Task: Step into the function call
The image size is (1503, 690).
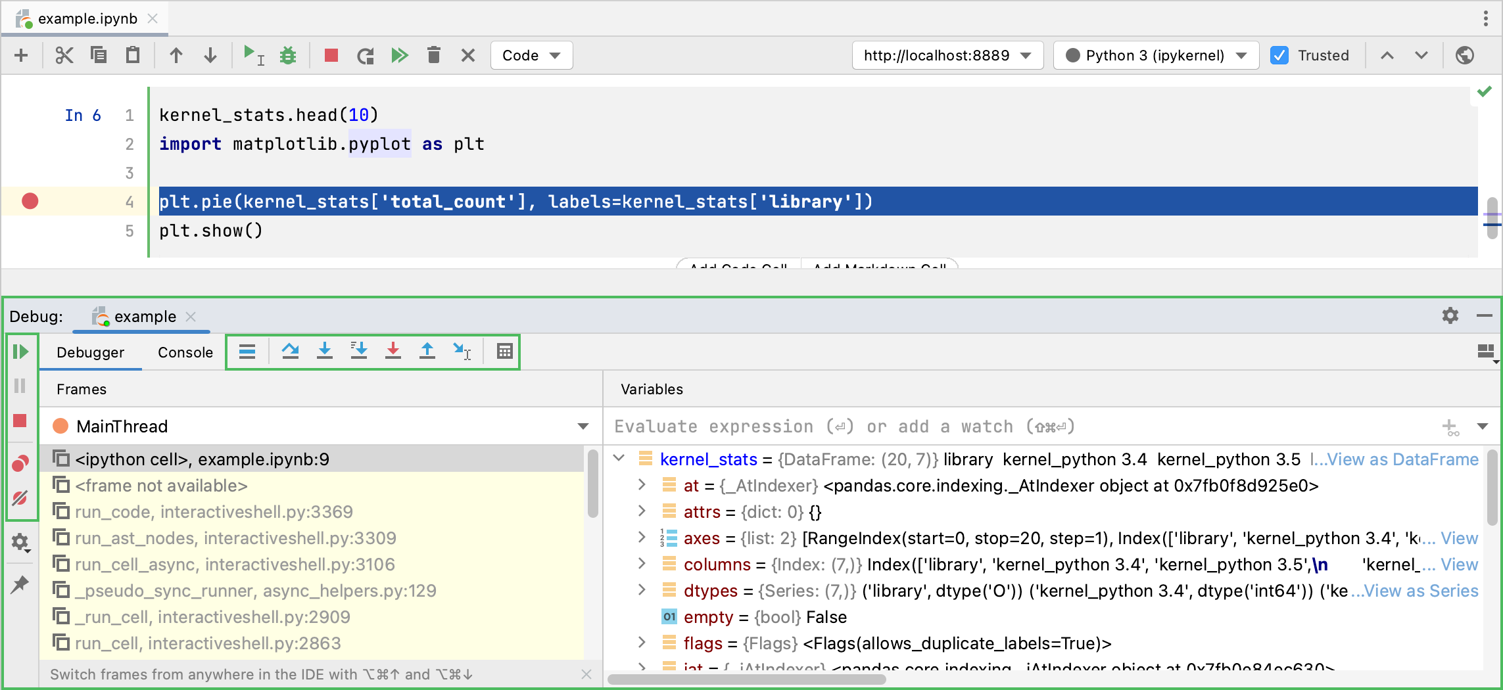Action: pyautogui.click(x=325, y=351)
